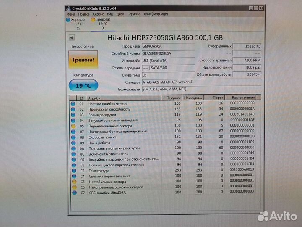The width and height of the screenshot is (302, 227).
Task: Click blue status icon for attribute 08
Action: click(73, 137)
